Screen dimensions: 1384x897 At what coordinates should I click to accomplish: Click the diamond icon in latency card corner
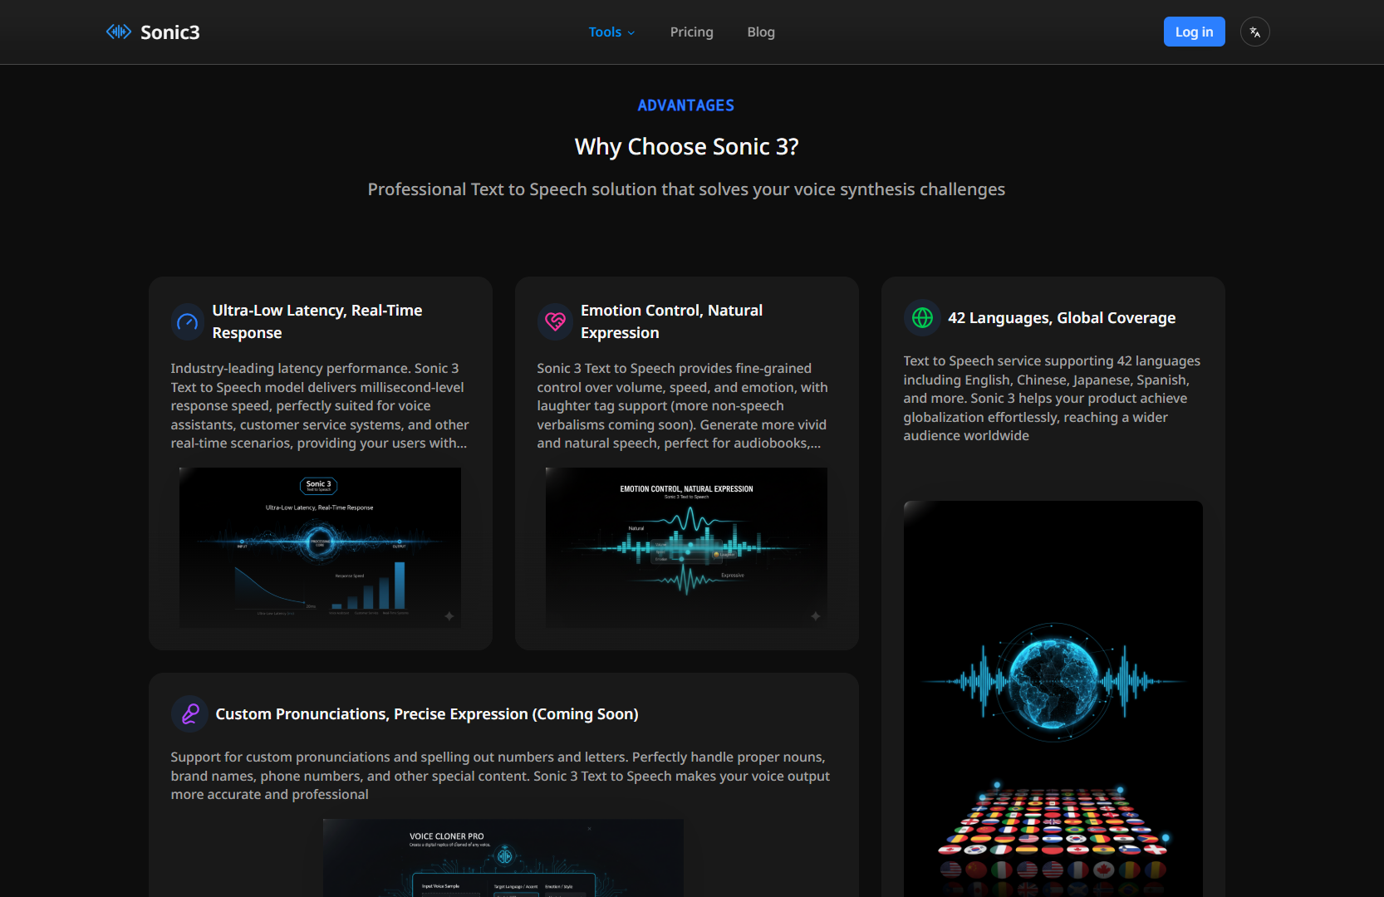[448, 615]
